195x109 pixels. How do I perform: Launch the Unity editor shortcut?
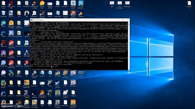(x=34, y=74)
